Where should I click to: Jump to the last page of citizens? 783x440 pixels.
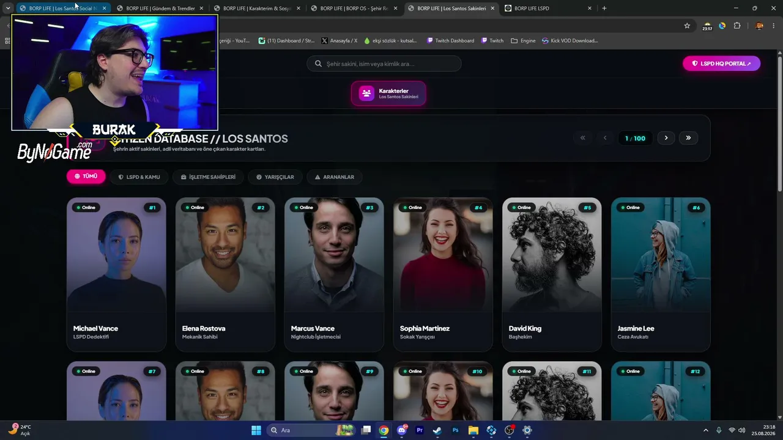pyautogui.click(x=688, y=137)
